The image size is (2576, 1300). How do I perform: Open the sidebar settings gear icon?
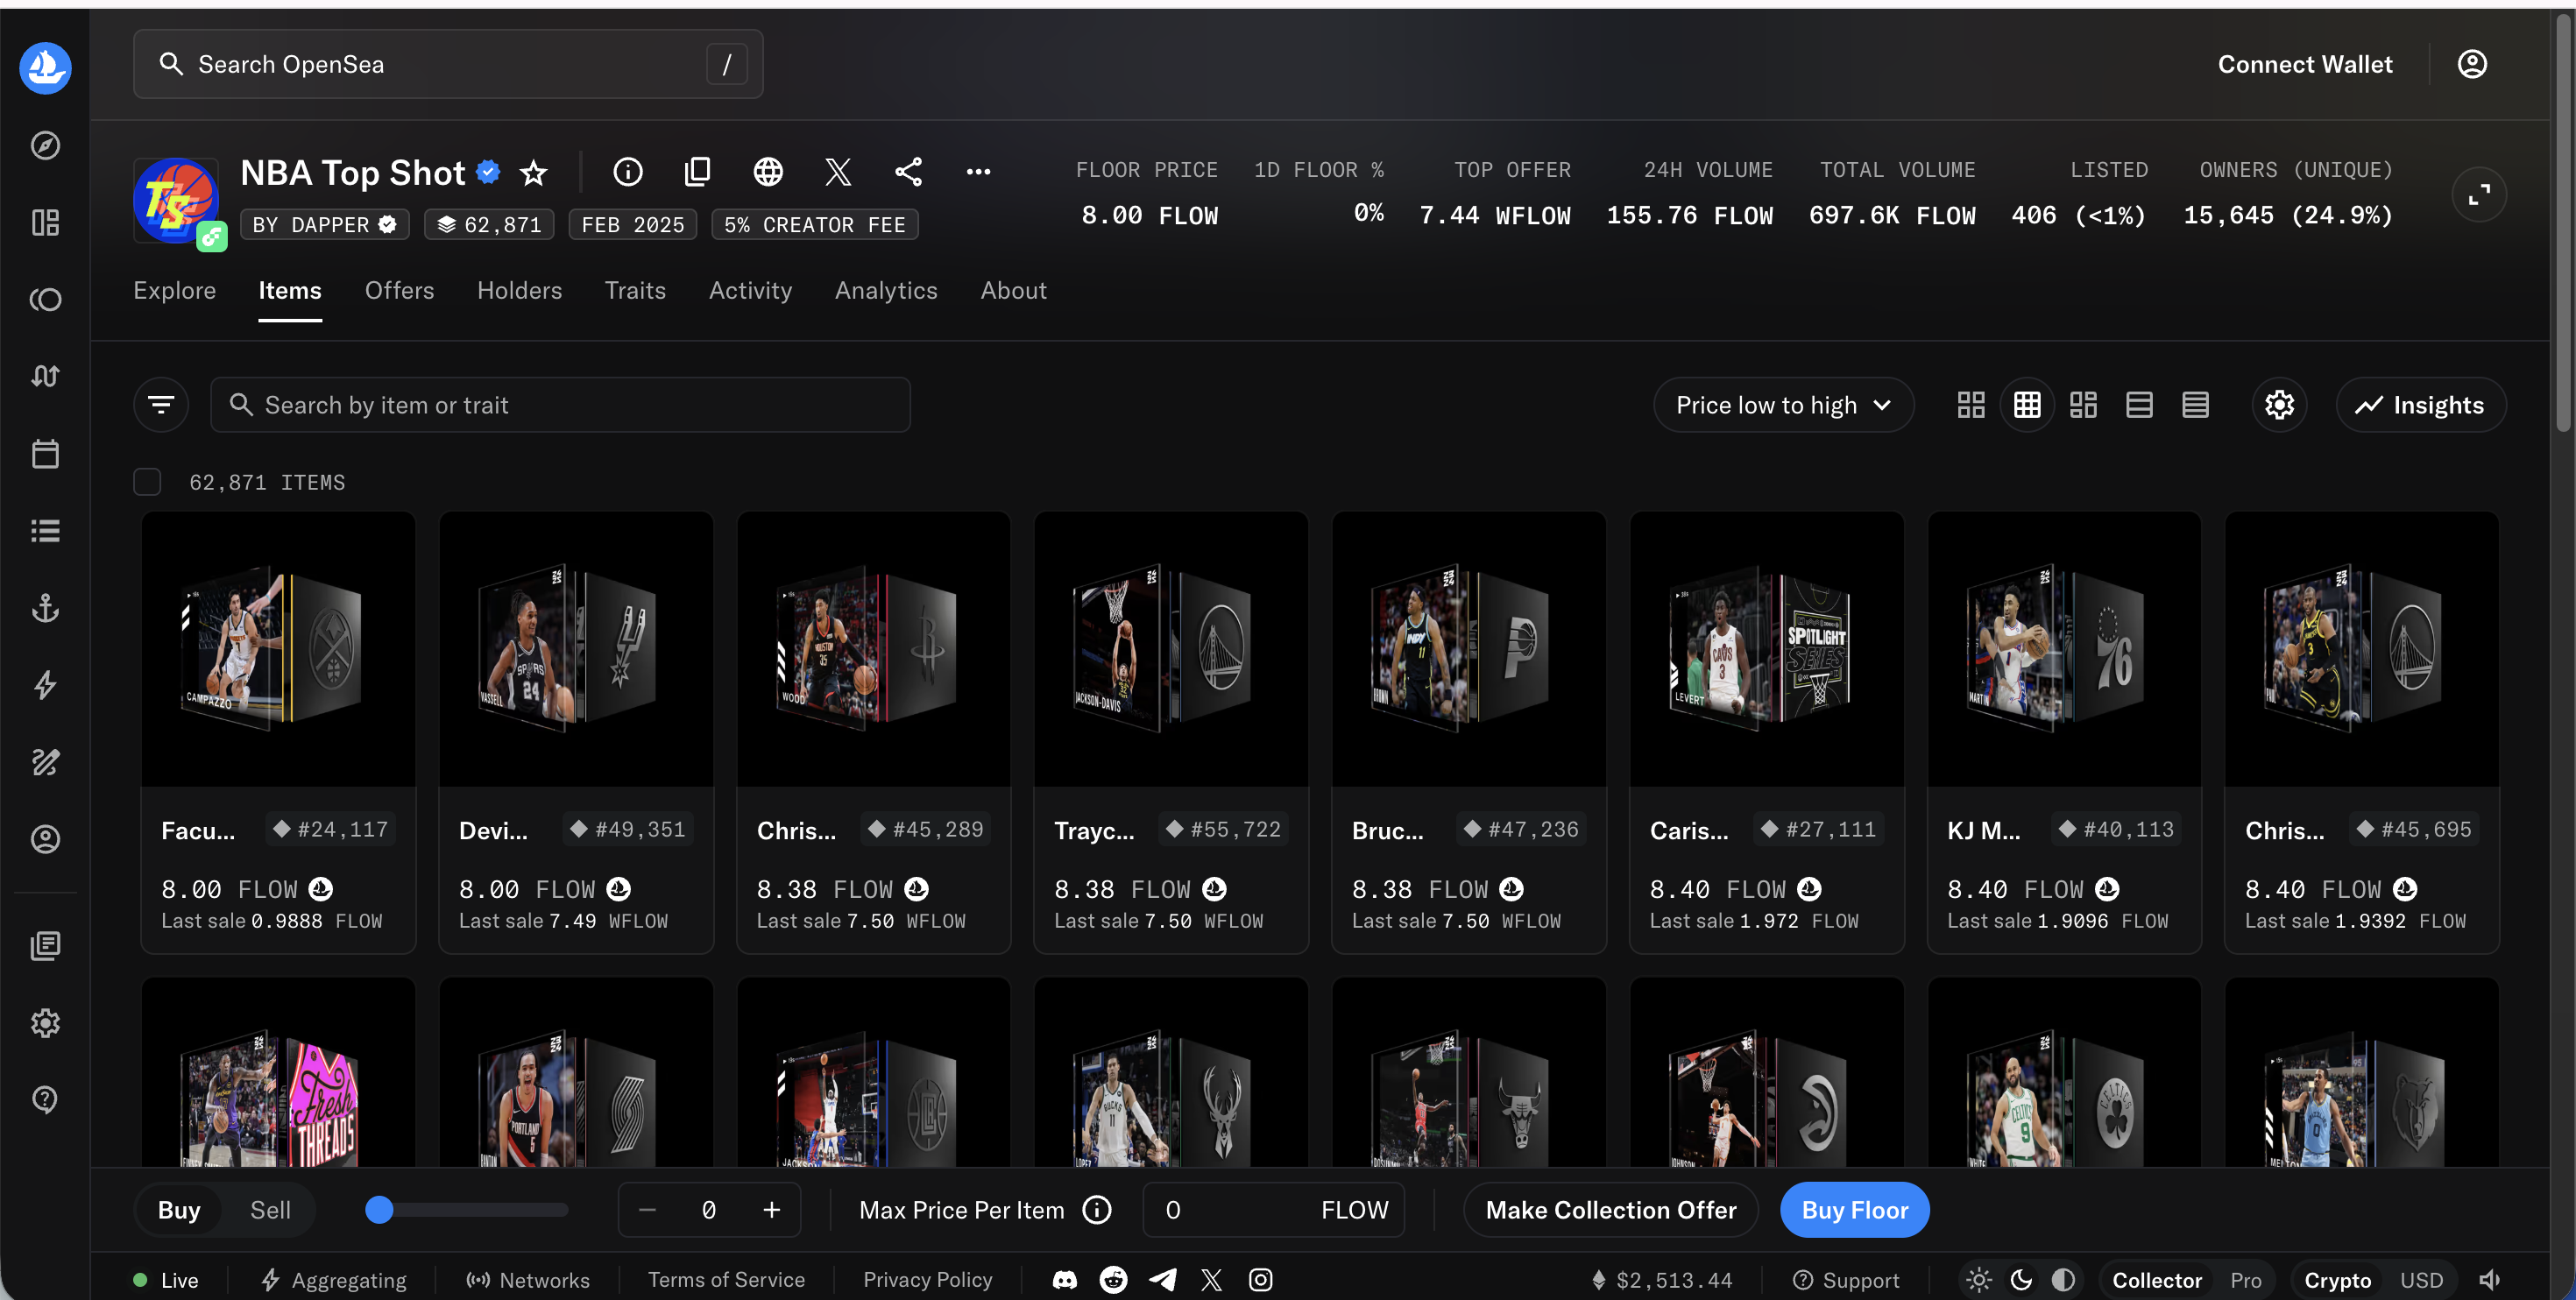pos(45,1023)
